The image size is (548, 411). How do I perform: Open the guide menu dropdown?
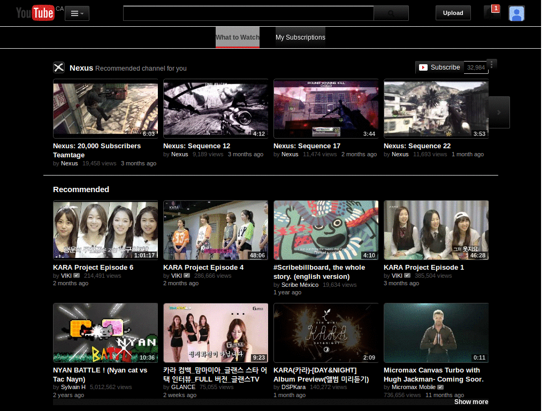point(77,13)
